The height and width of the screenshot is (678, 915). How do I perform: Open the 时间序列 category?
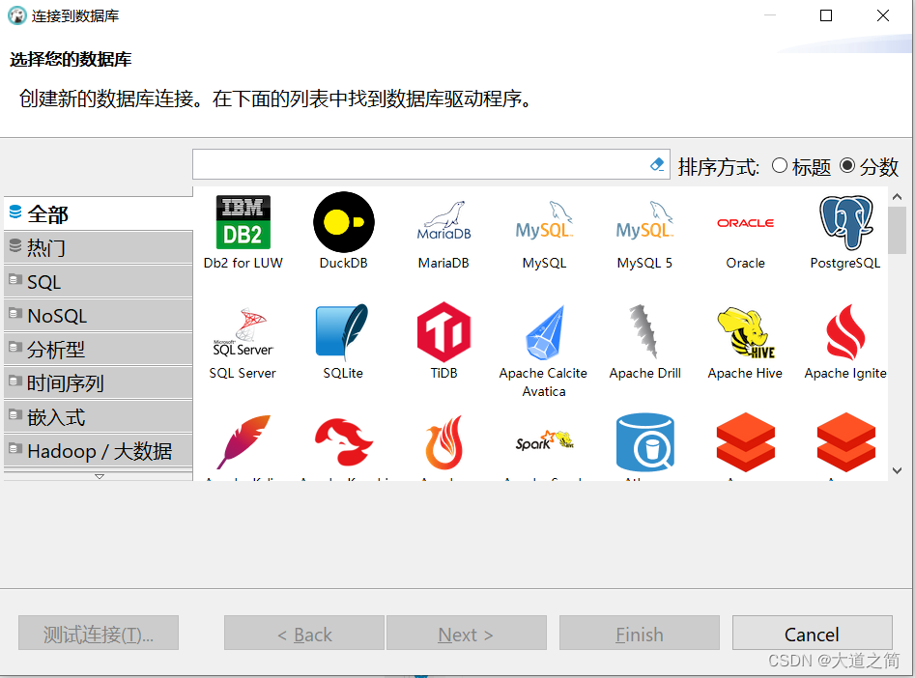pyautogui.click(x=98, y=383)
